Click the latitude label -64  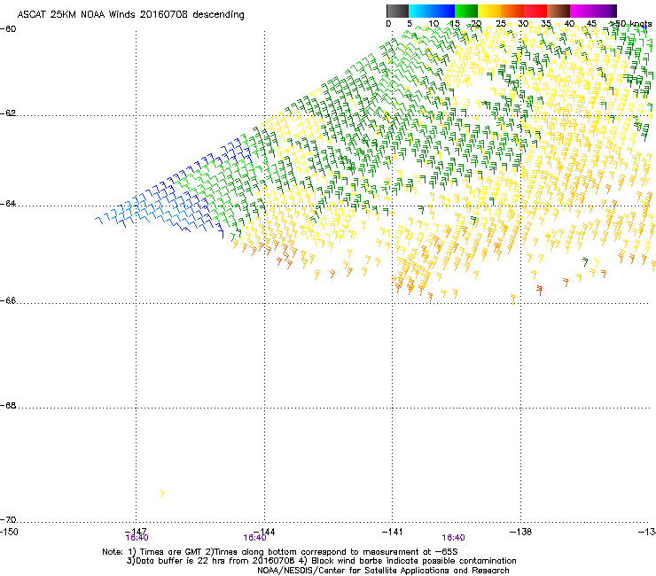point(8,204)
